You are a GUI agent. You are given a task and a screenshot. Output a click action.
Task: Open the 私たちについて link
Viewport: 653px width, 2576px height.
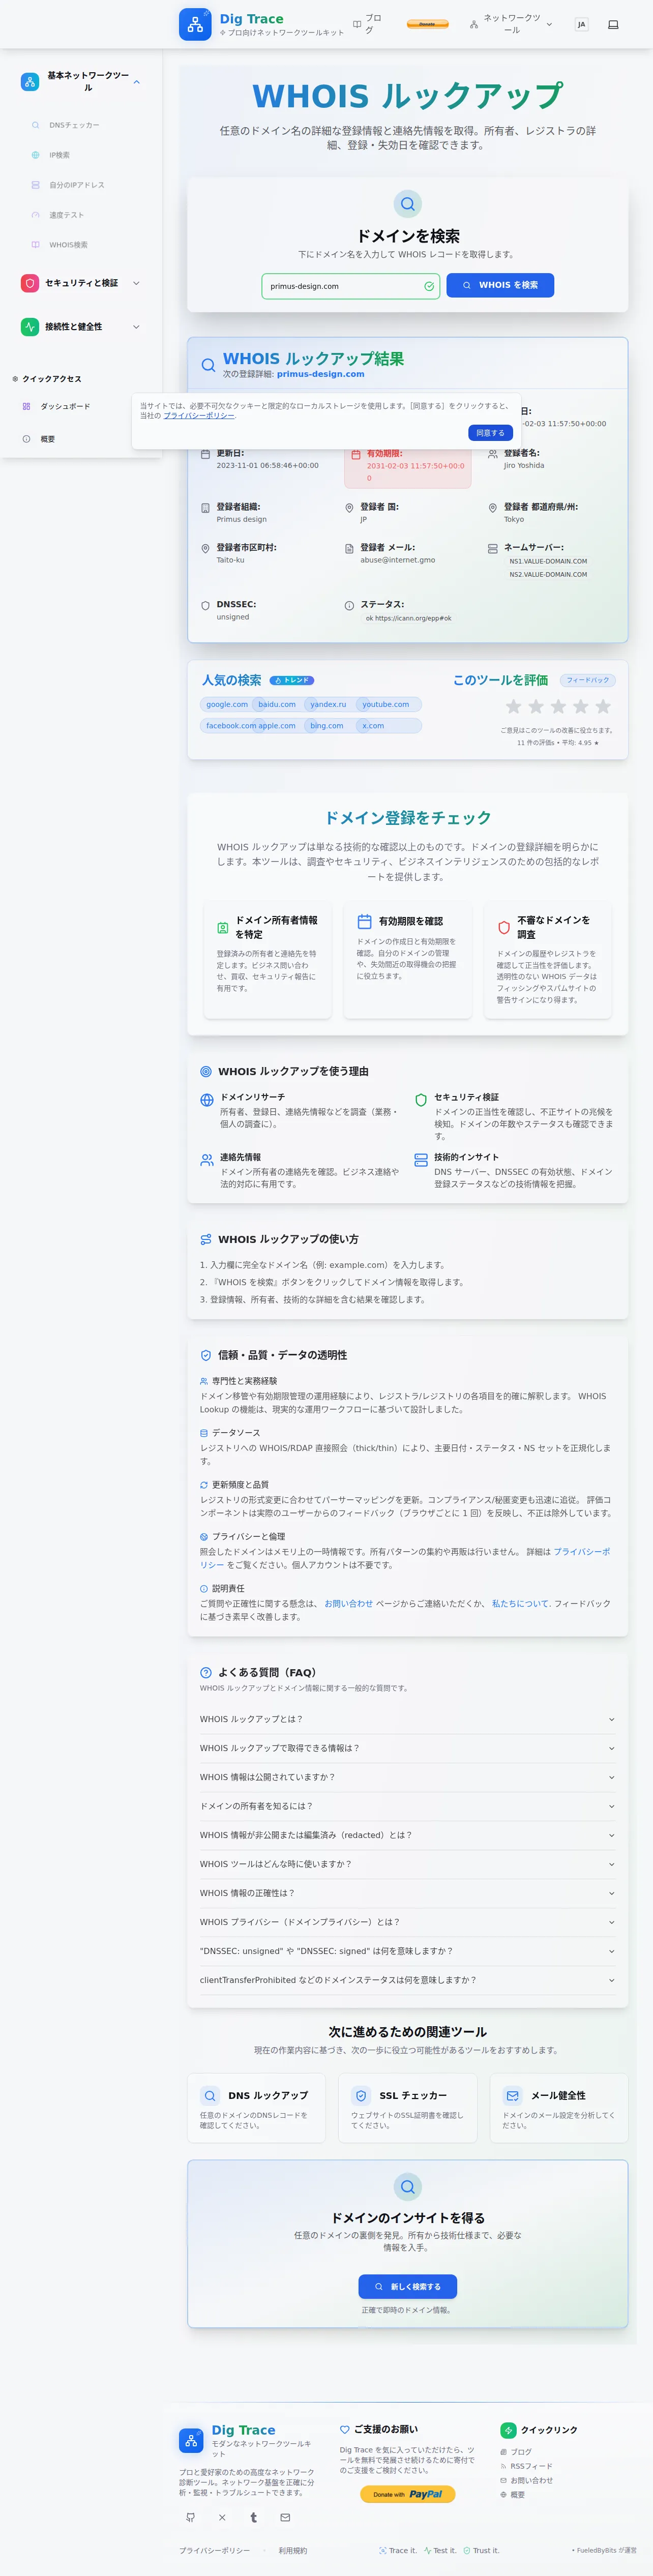pos(520,1603)
